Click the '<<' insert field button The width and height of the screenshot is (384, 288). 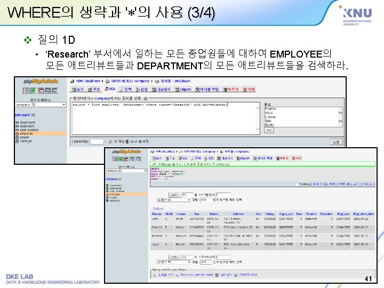[269, 130]
